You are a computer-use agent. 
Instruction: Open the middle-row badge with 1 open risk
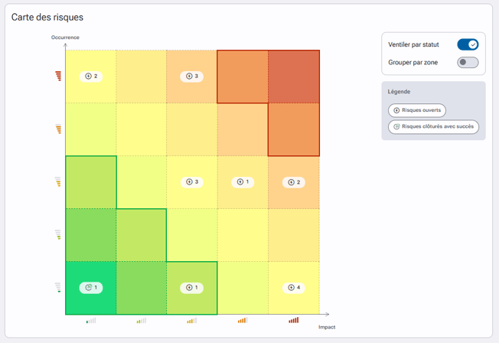pyautogui.click(x=243, y=182)
